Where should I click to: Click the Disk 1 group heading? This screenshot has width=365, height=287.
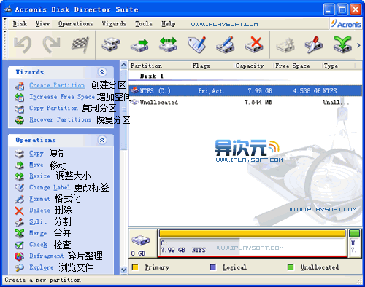pyautogui.click(x=151, y=76)
